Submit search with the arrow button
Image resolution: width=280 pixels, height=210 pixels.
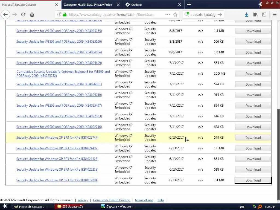(220, 14)
